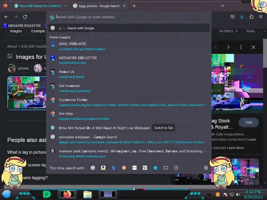Open the volume speaker tray icon
This screenshot has width=267, height=200.
point(238,194)
